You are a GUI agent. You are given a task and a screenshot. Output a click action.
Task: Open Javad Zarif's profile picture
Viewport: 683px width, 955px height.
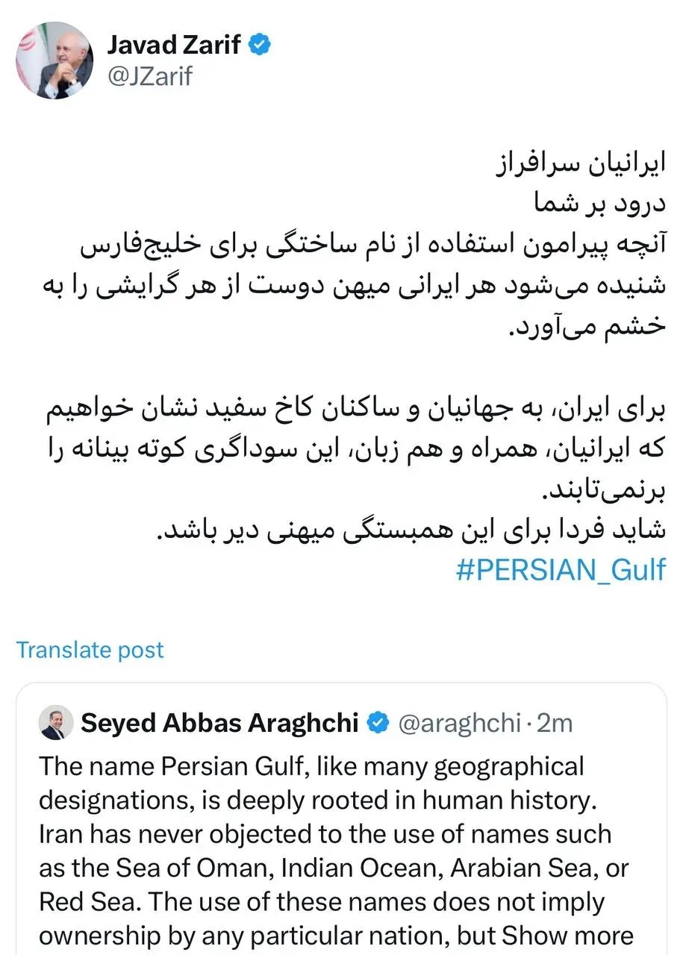click(54, 61)
